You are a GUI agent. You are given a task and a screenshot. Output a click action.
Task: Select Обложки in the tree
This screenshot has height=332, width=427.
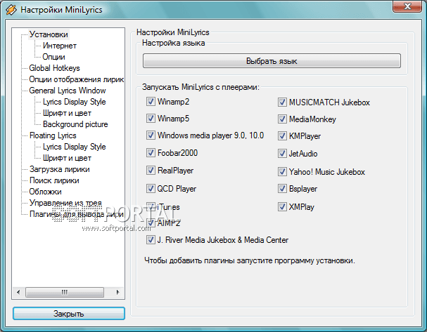click(x=46, y=192)
